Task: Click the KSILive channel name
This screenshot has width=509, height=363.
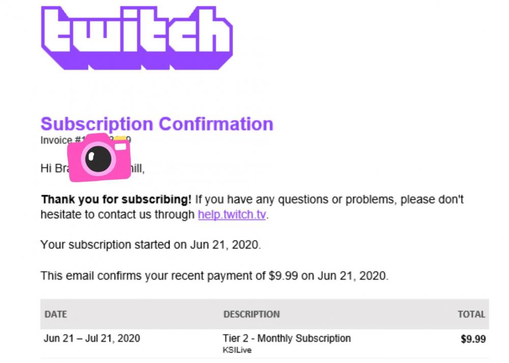Action: 237,350
